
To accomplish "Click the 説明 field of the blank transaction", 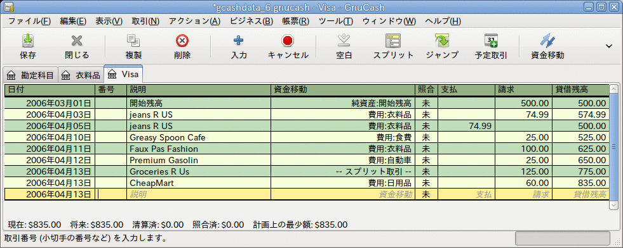I will [199, 194].
